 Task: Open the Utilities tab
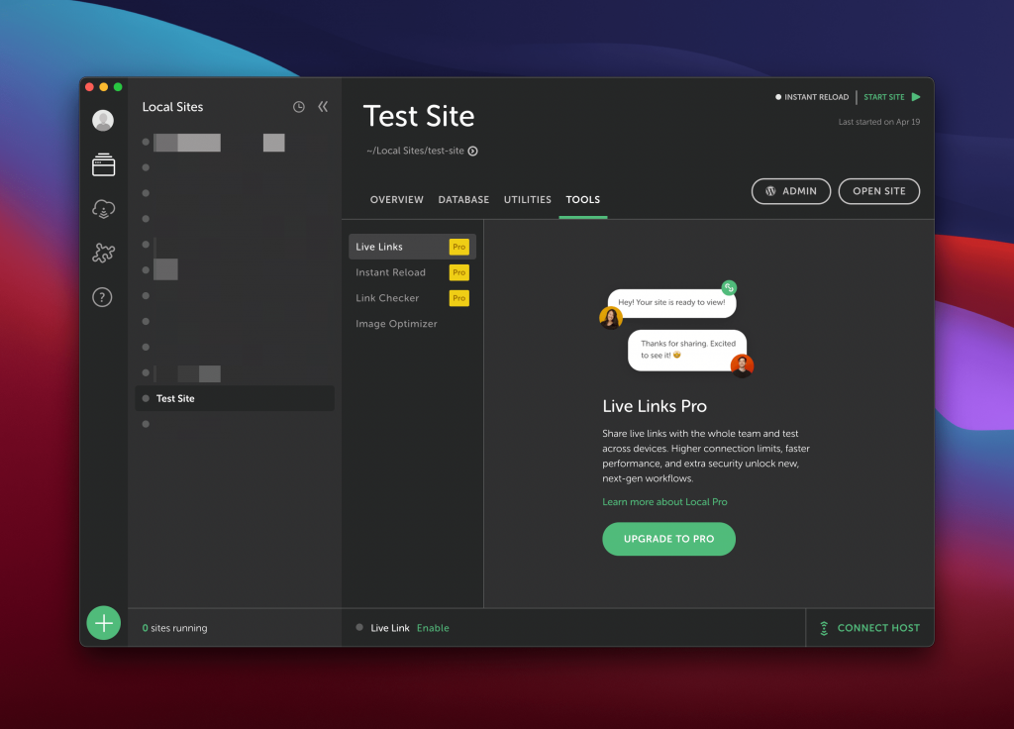coord(527,199)
